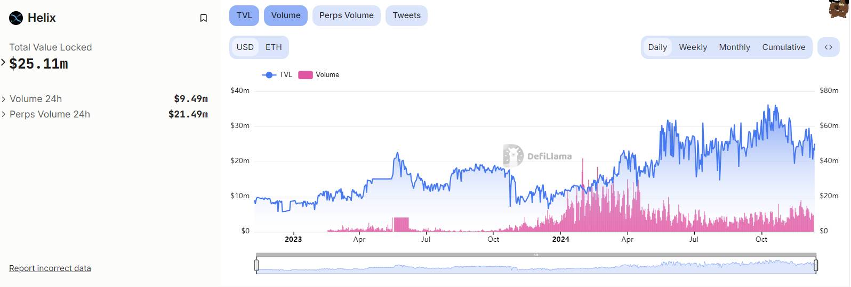Bookmark the Helix protocol

tap(203, 18)
